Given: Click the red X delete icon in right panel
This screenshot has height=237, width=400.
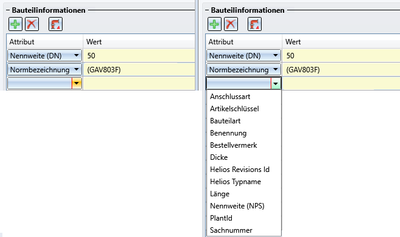Looking at the screenshot, I should click(x=231, y=24).
